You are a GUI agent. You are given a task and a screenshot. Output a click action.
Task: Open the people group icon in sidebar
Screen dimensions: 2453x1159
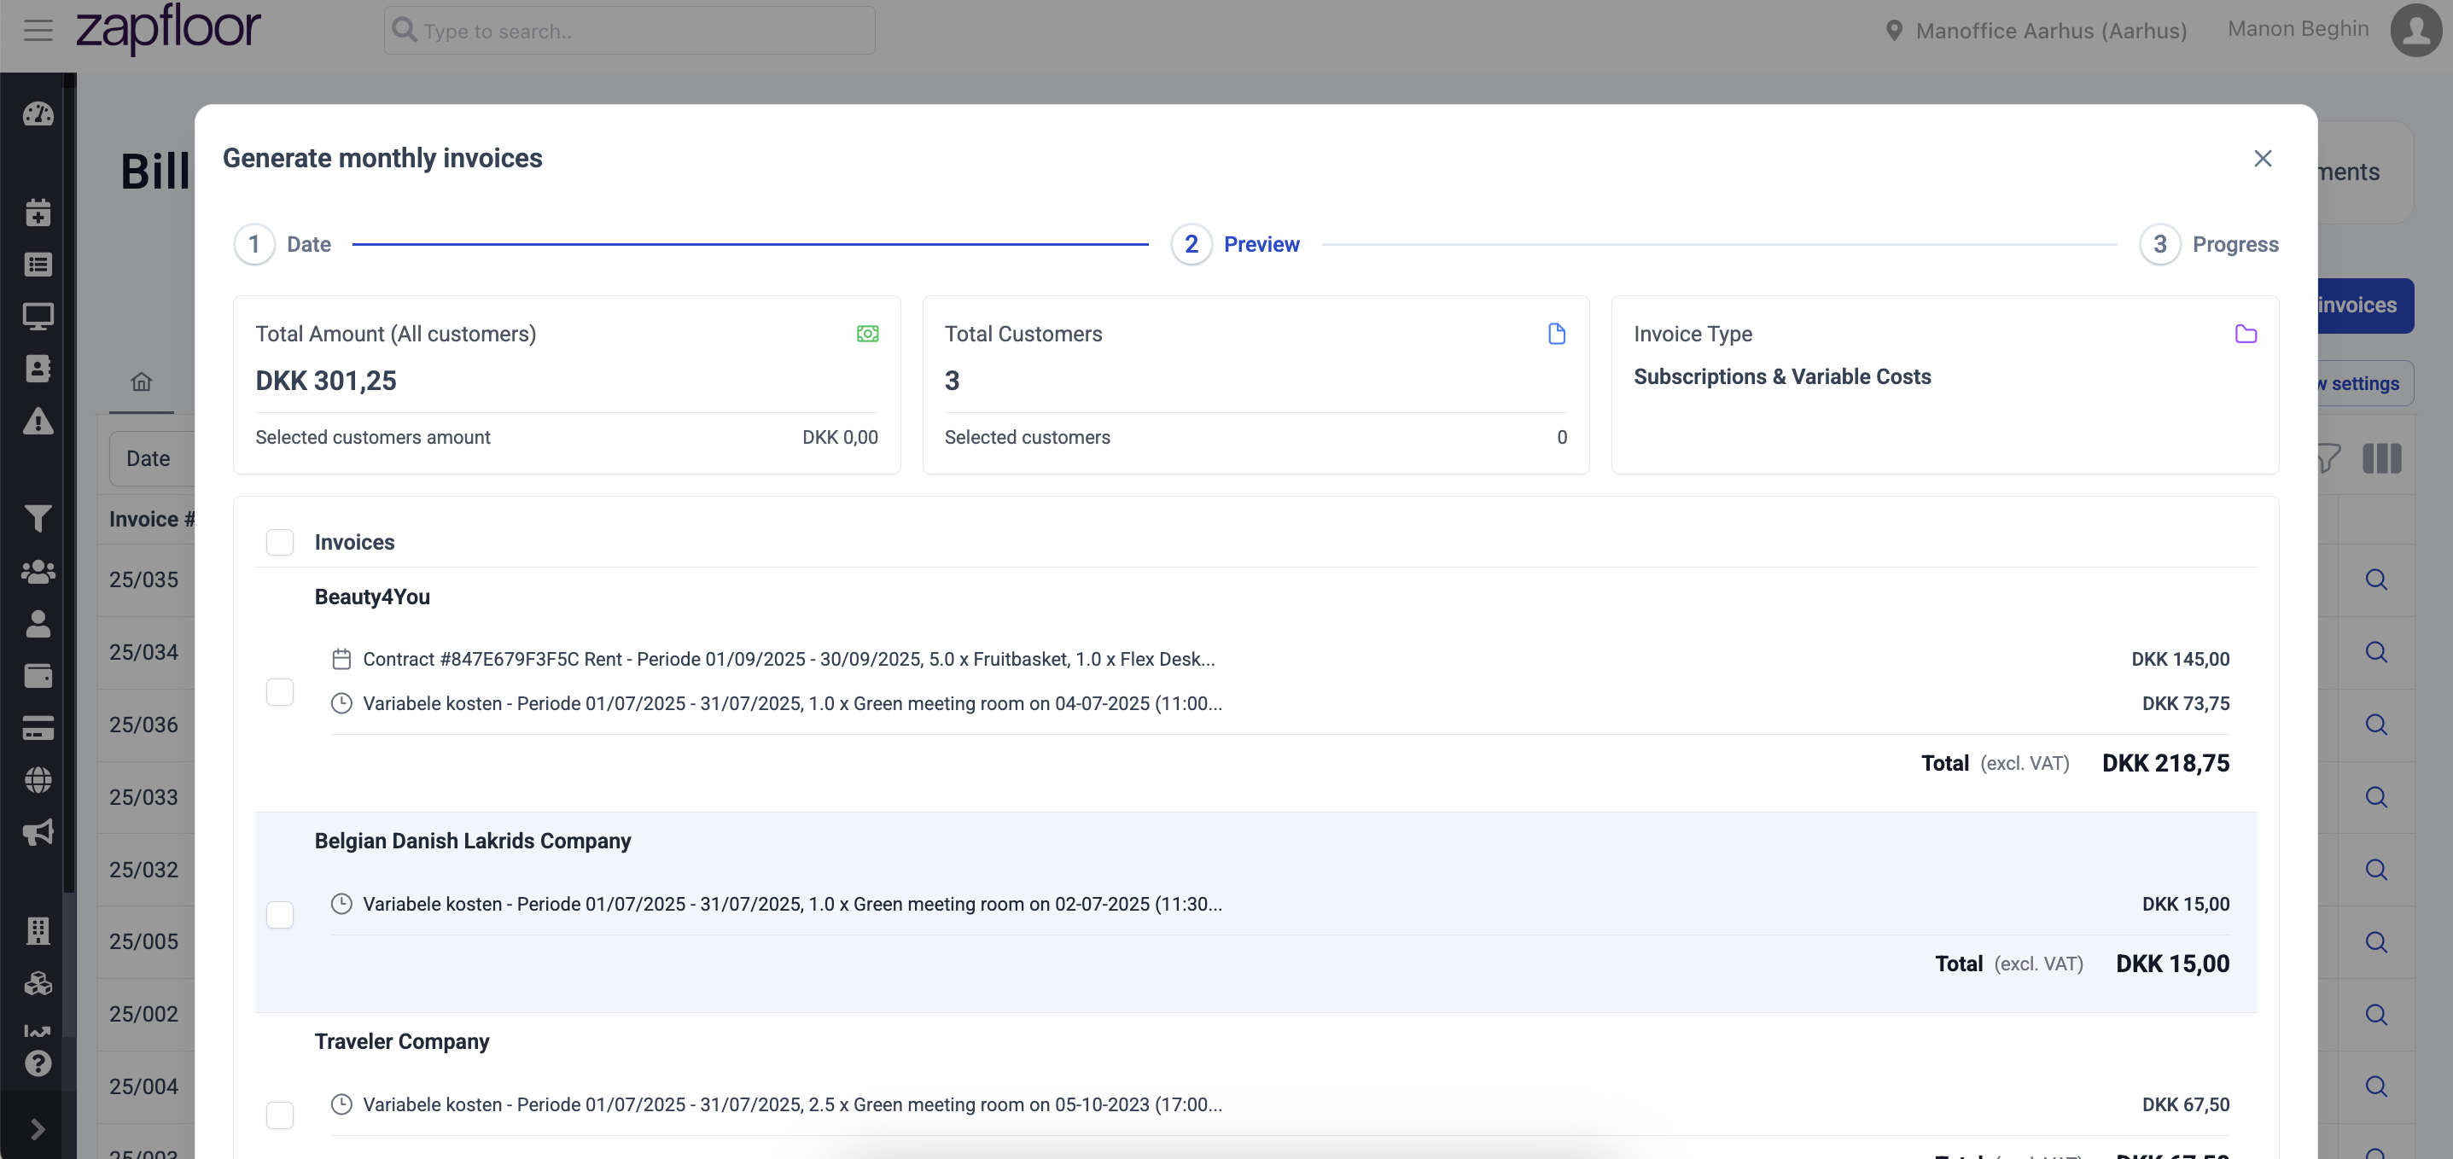[38, 572]
